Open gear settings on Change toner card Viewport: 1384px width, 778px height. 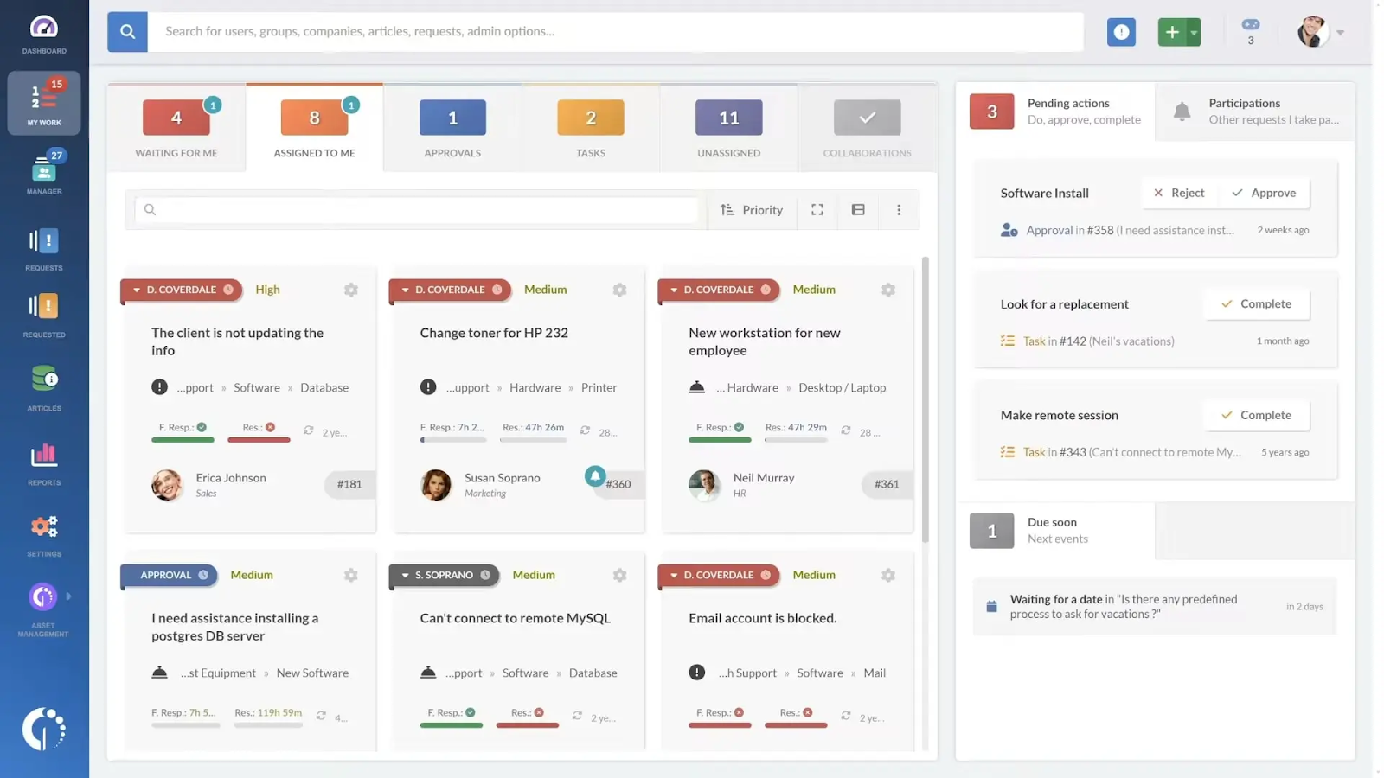click(x=619, y=290)
